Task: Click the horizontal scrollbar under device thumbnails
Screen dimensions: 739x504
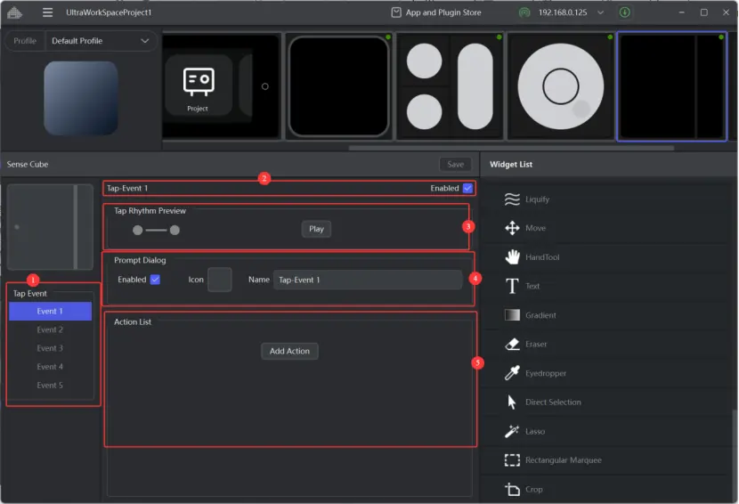Action: [511, 148]
